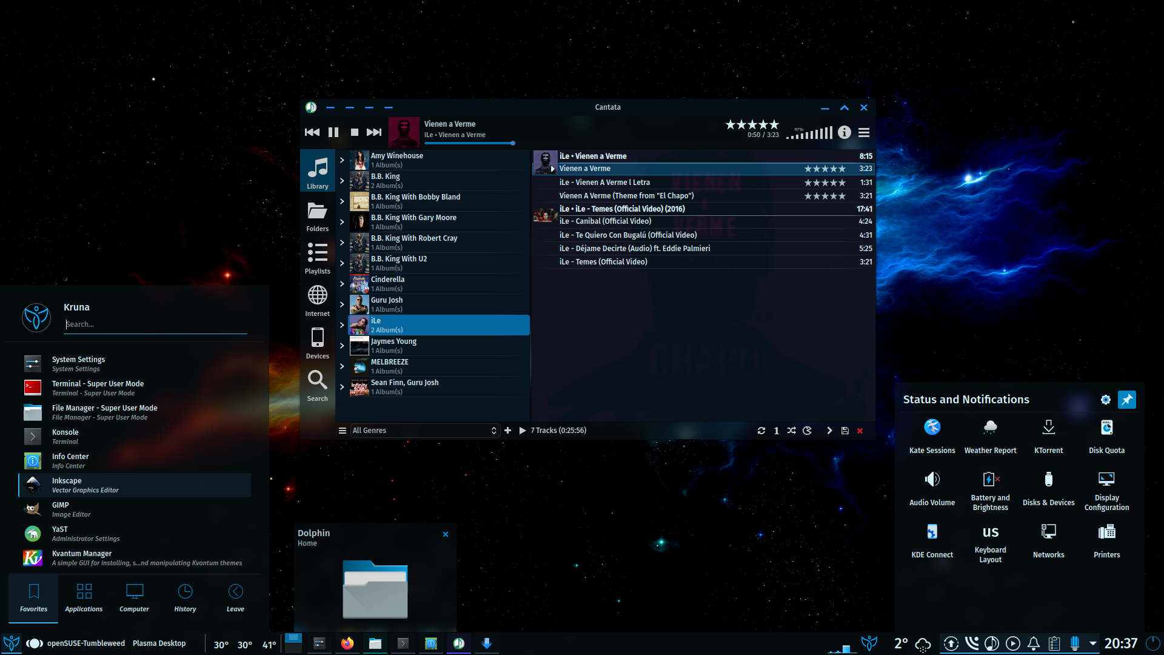Open Leave tab in launcher

point(235,598)
